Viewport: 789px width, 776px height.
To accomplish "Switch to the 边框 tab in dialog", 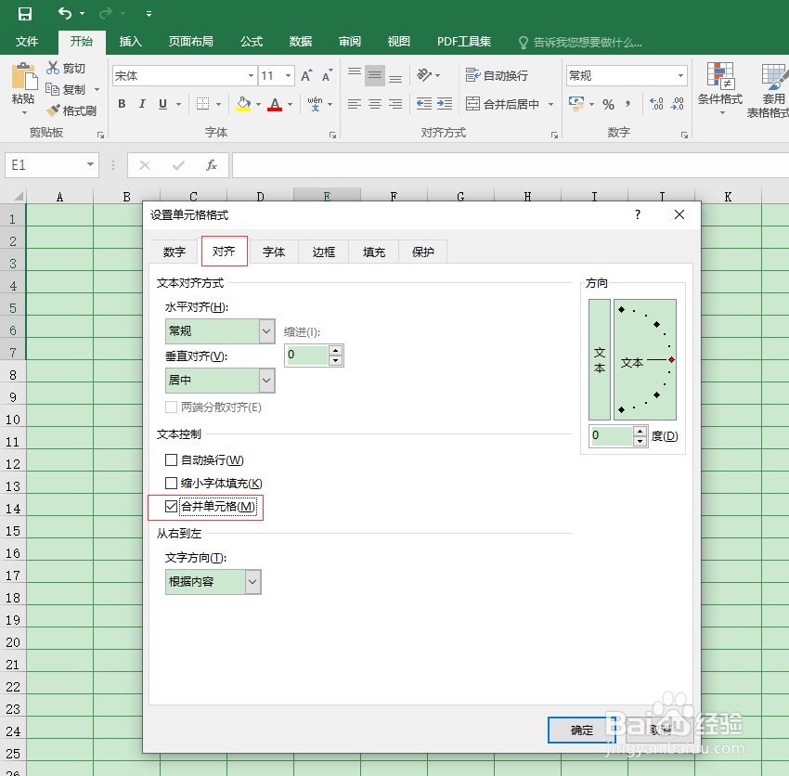I will point(324,252).
